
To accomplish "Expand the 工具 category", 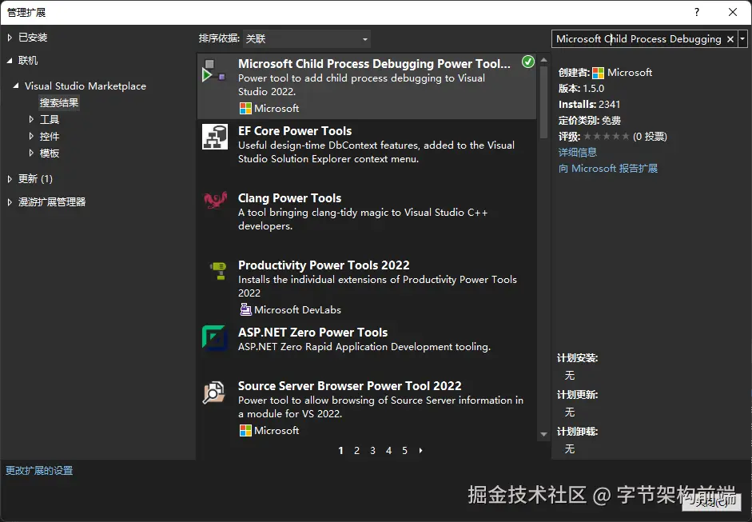I will [x=31, y=119].
